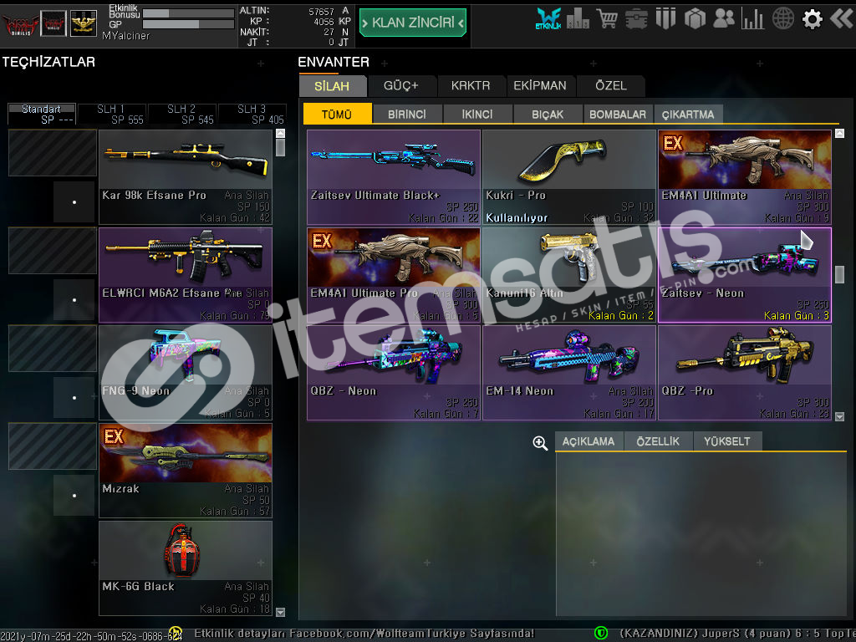Select the BIÇAK filter tab
This screenshot has height=642, width=856.
548,114
